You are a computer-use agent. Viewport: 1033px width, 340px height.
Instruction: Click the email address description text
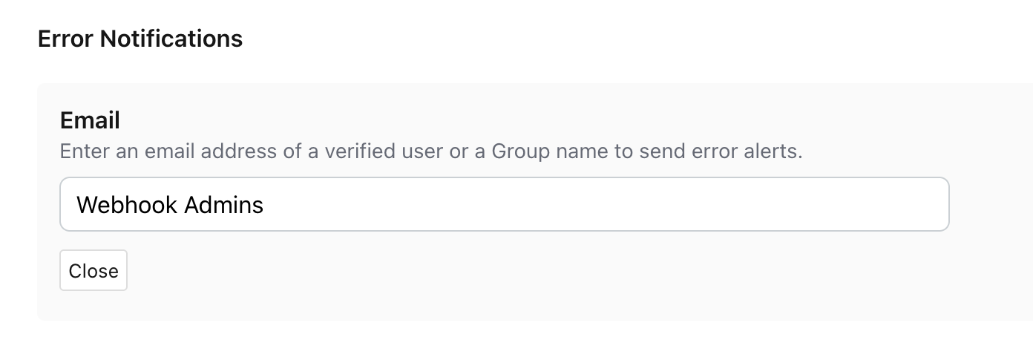[x=431, y=152]
